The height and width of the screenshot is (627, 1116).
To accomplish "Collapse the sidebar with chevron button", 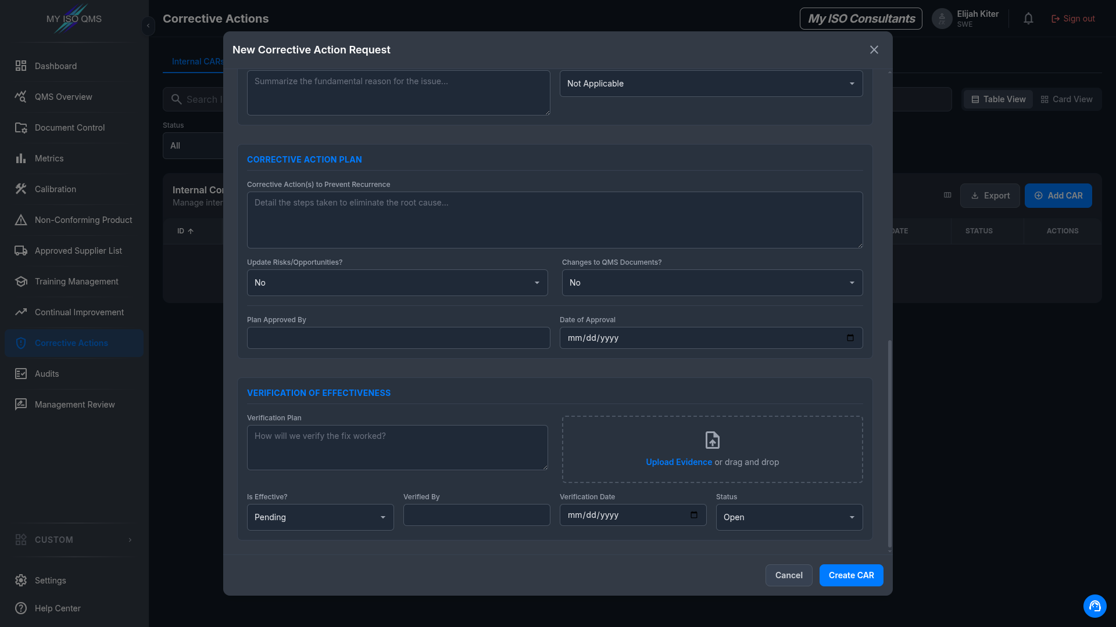I will click(148, 26).
